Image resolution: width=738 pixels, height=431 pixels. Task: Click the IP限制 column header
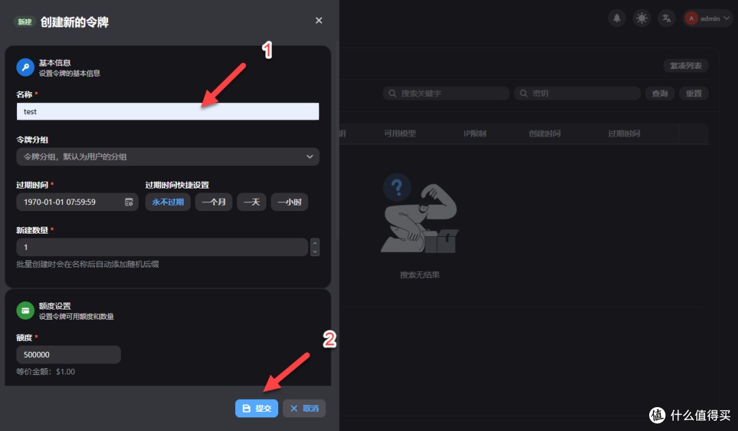point(474,134)
